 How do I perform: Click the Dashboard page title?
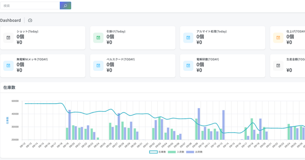(11, 20)
